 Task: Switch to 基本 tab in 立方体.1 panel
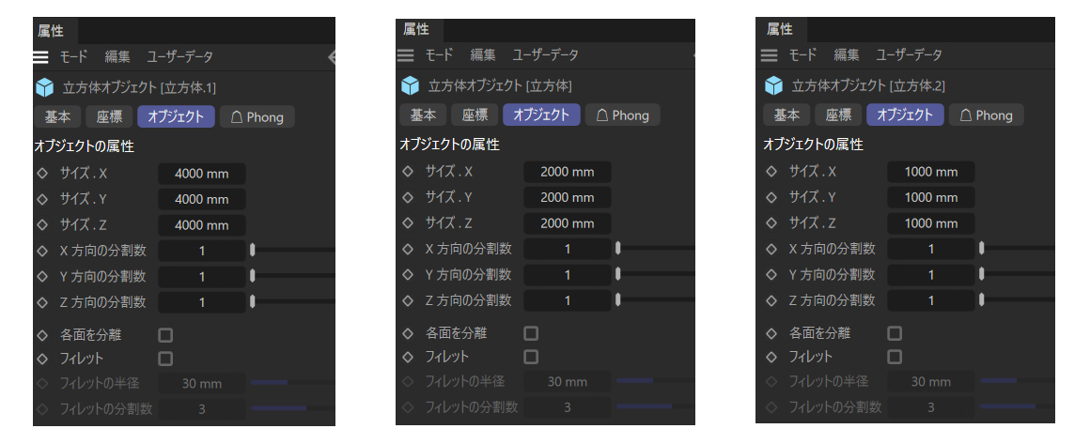coord(57,117)
